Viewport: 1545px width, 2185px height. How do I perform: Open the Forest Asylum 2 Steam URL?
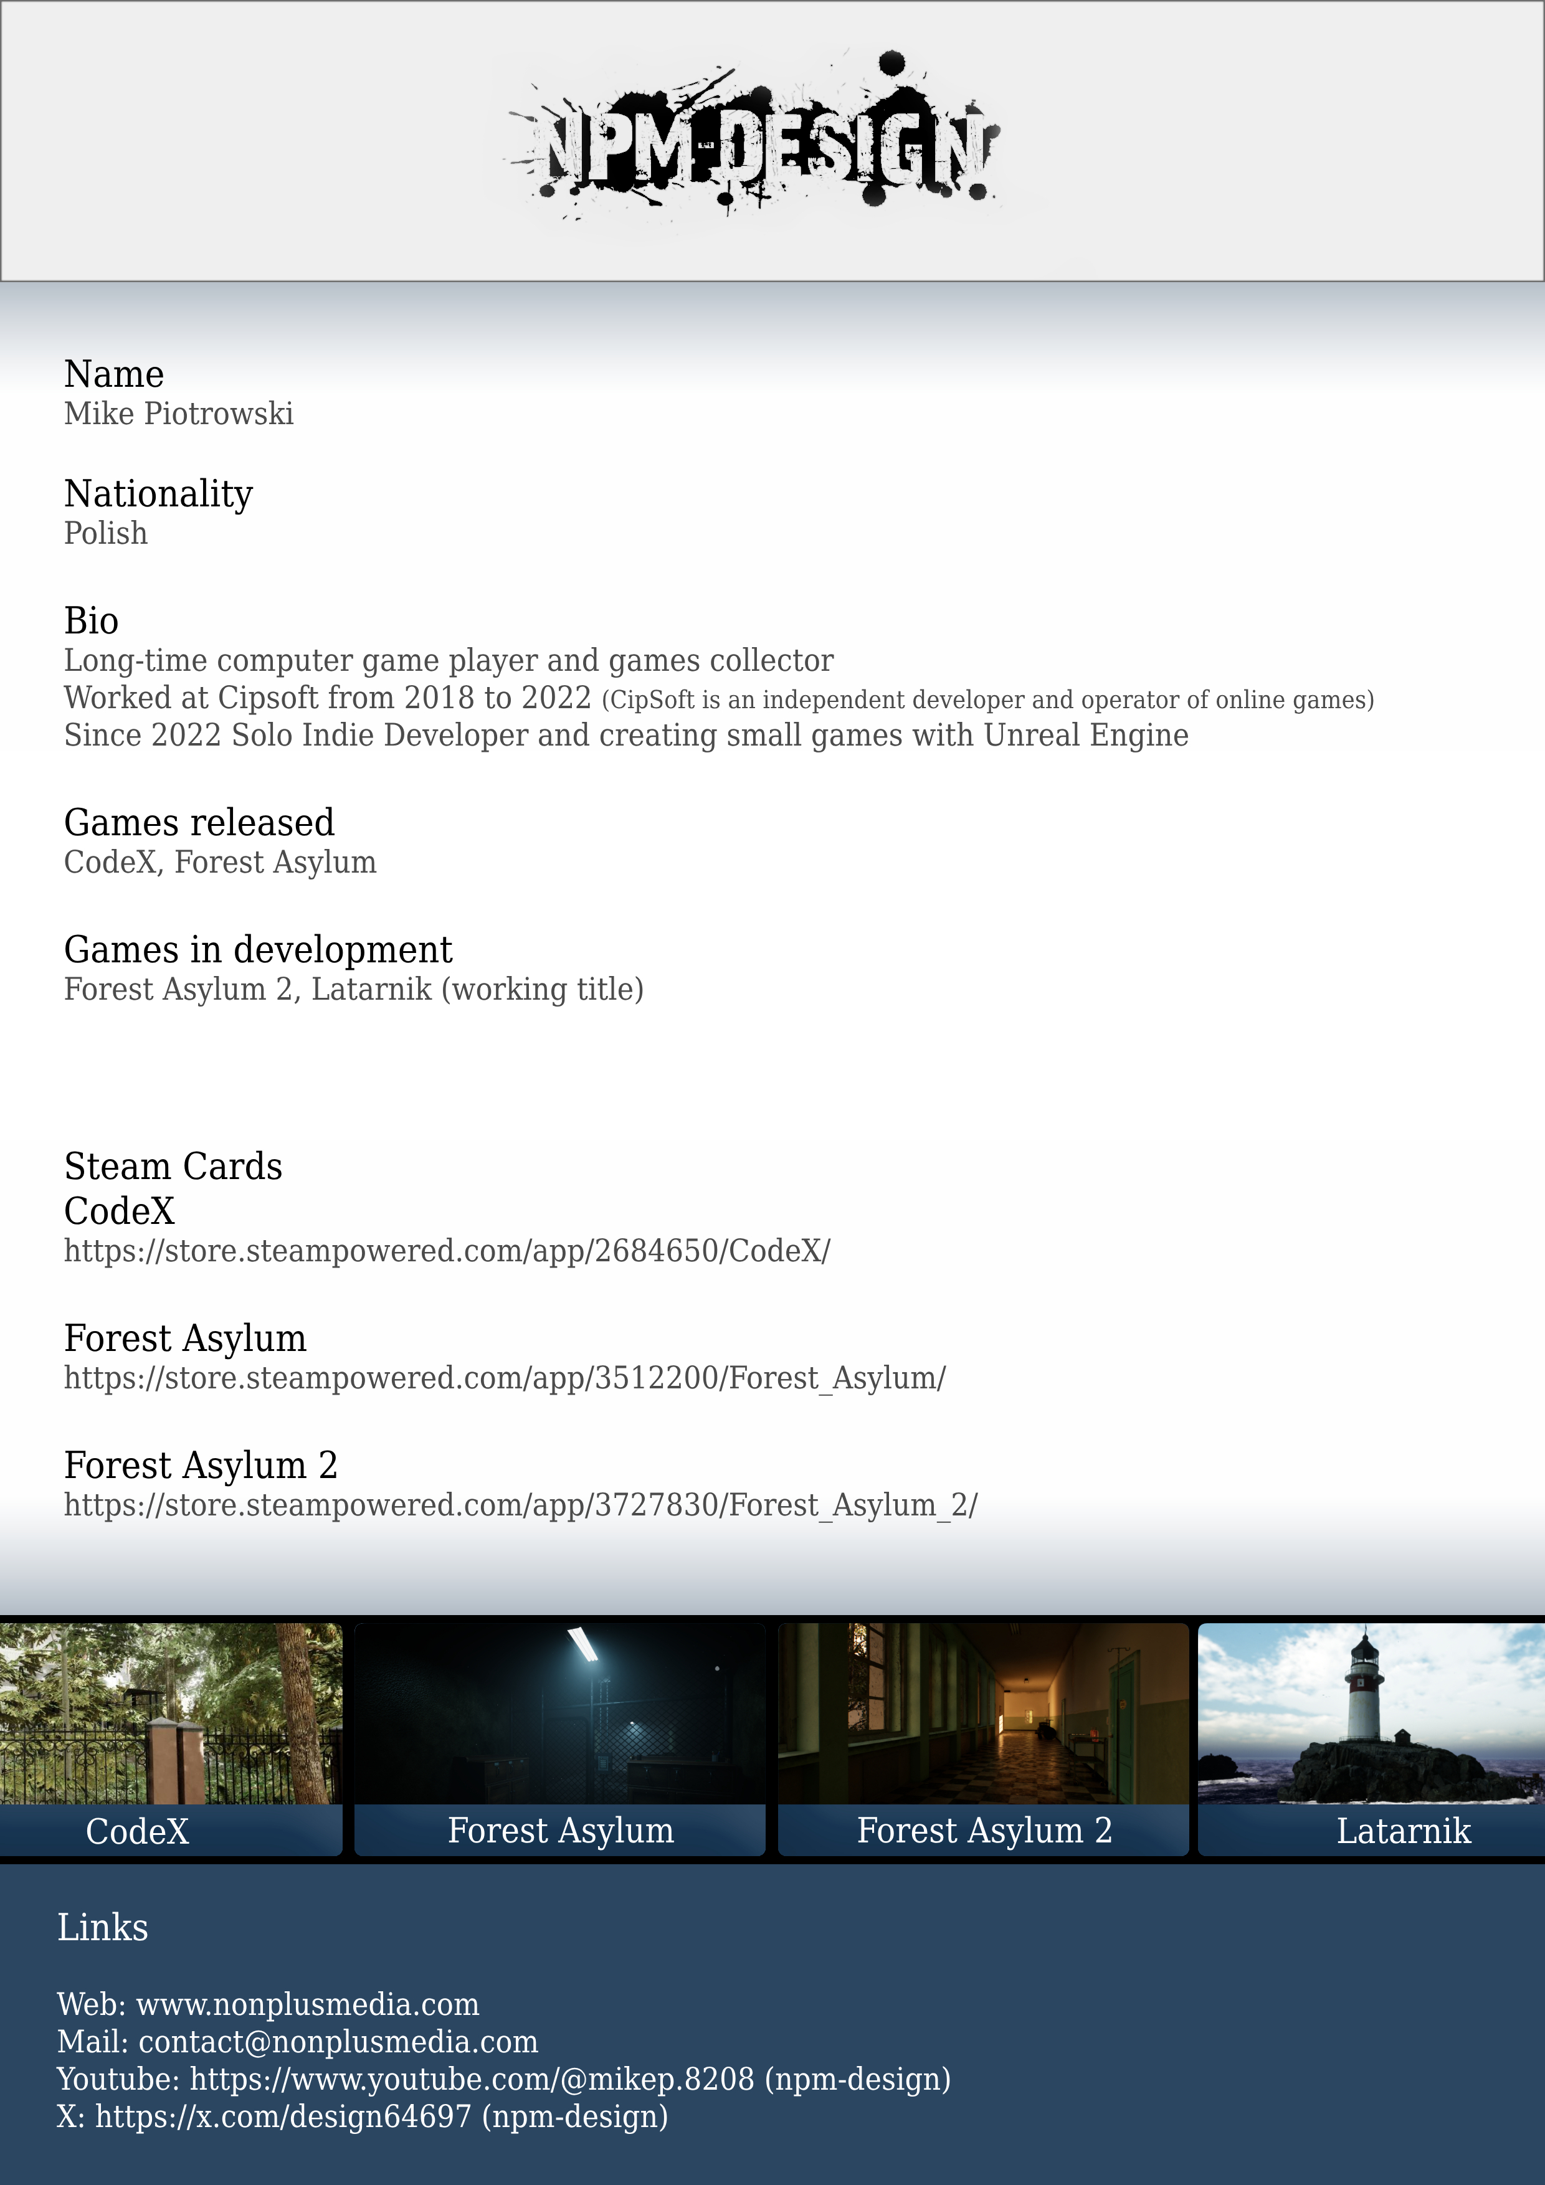pos(521,1505)
